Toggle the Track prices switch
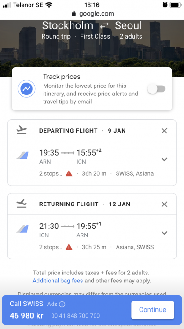 (x=156, y=89)
